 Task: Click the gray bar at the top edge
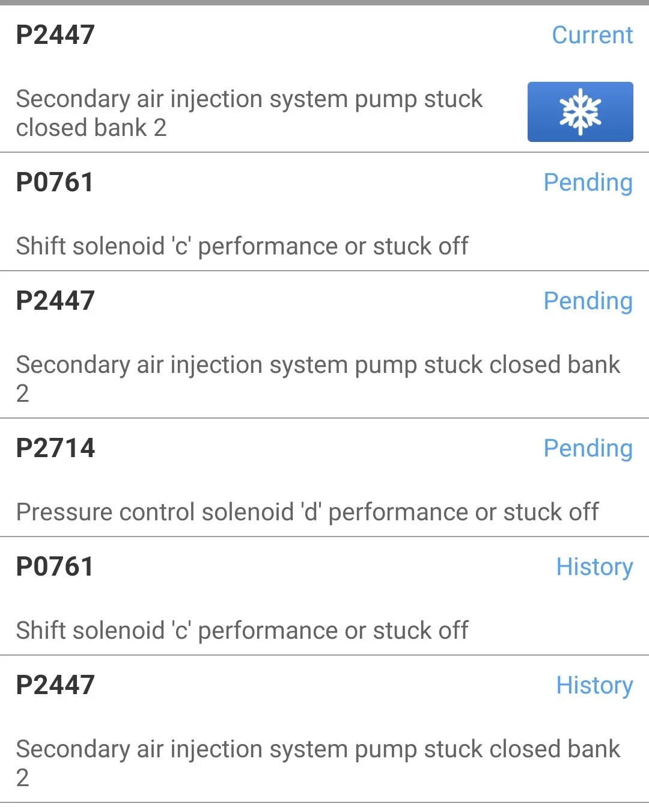click(324, 2)
